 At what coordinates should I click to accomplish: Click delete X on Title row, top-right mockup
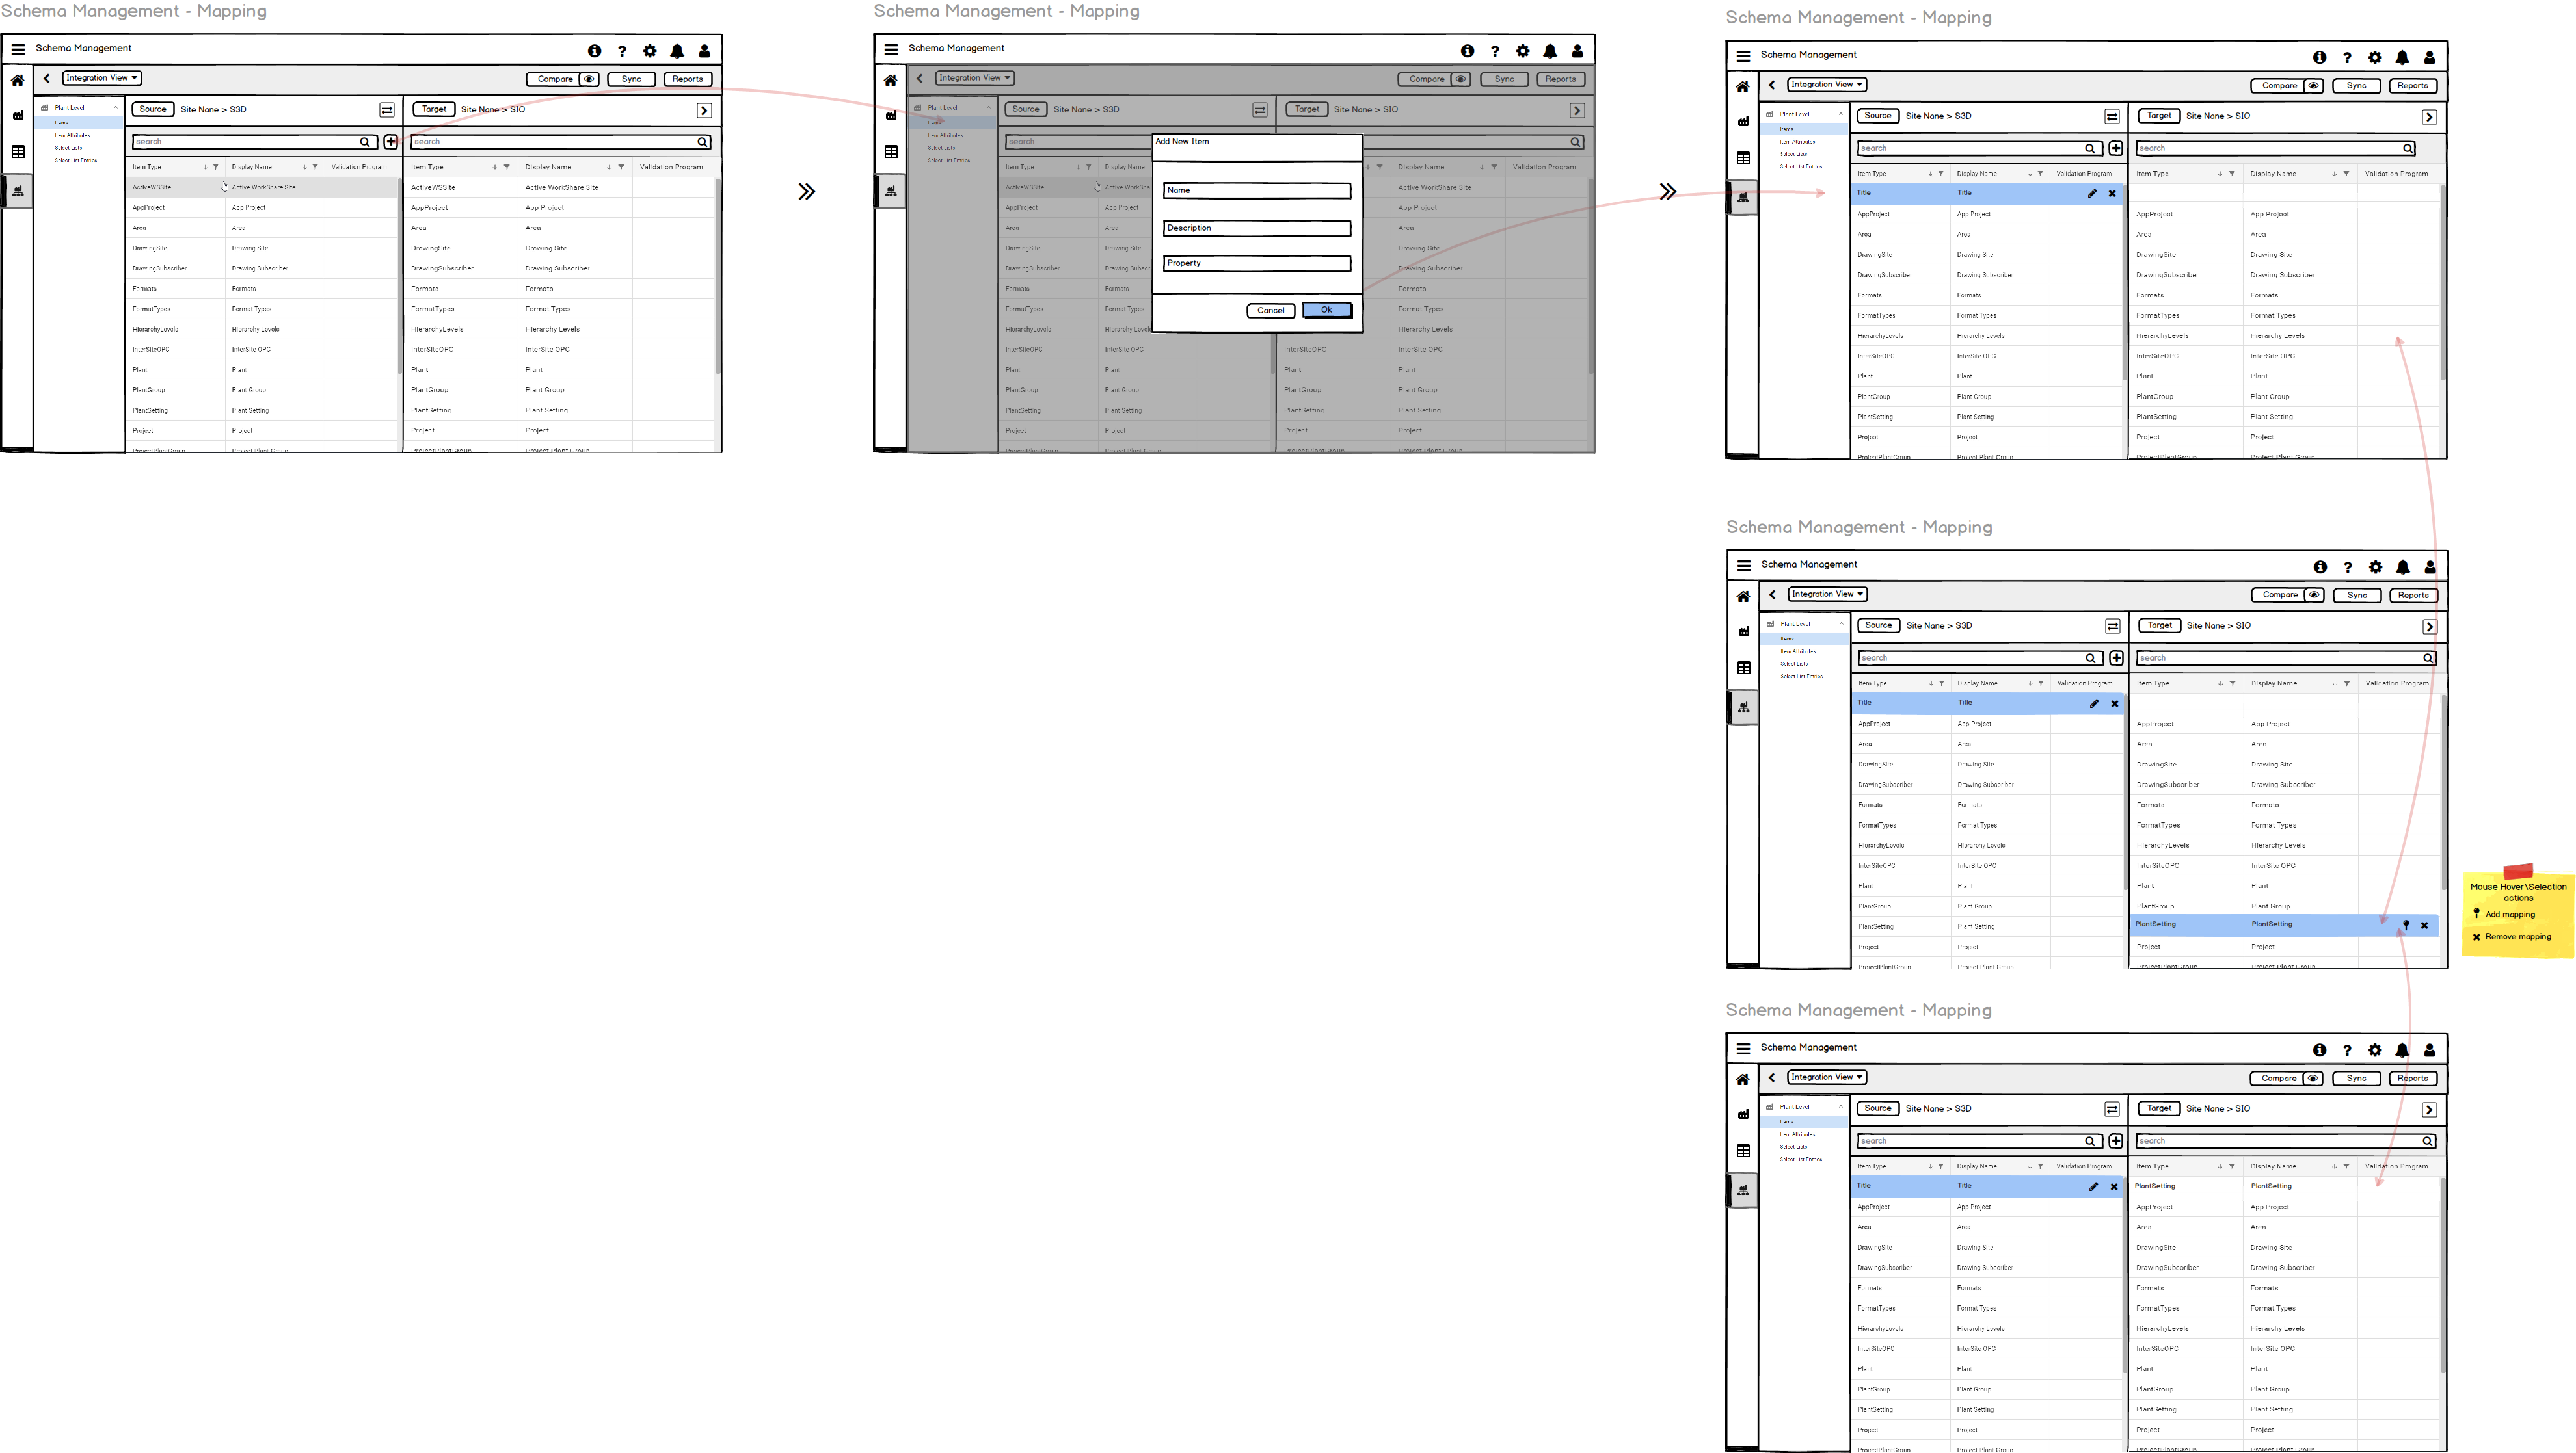point(2112,194)
